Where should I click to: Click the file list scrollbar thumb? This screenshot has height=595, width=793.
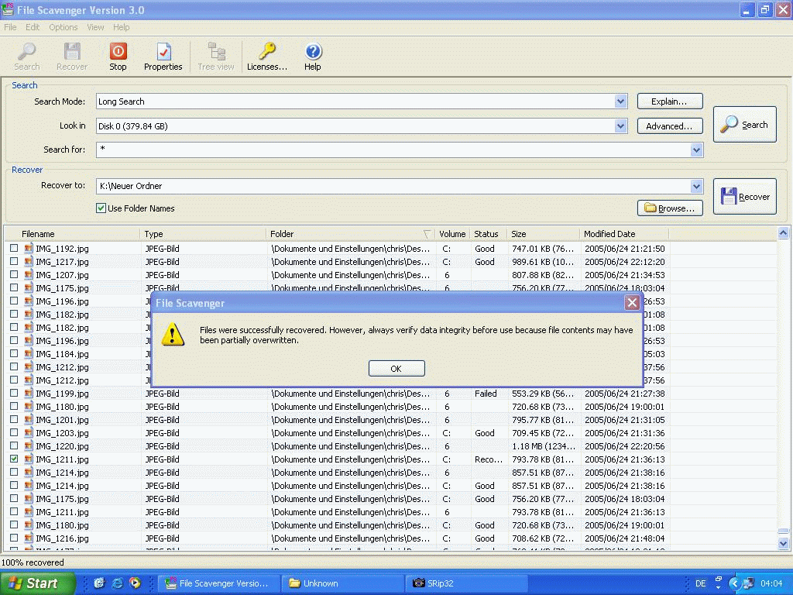[x=783, y=531]
